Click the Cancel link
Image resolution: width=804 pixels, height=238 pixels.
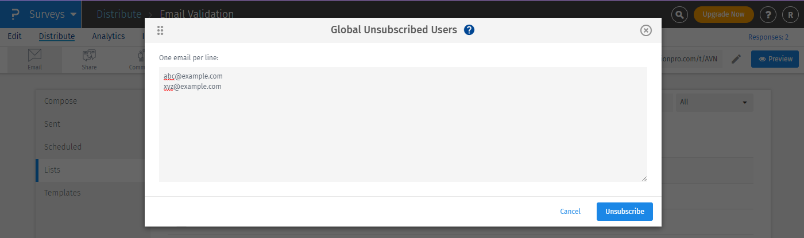(x=570, y=212)
